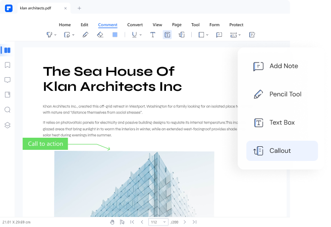Viewport: 331px width, 227px height.
Task: Click the Add Note toolbar icon
Action: (x=219, y=35)
